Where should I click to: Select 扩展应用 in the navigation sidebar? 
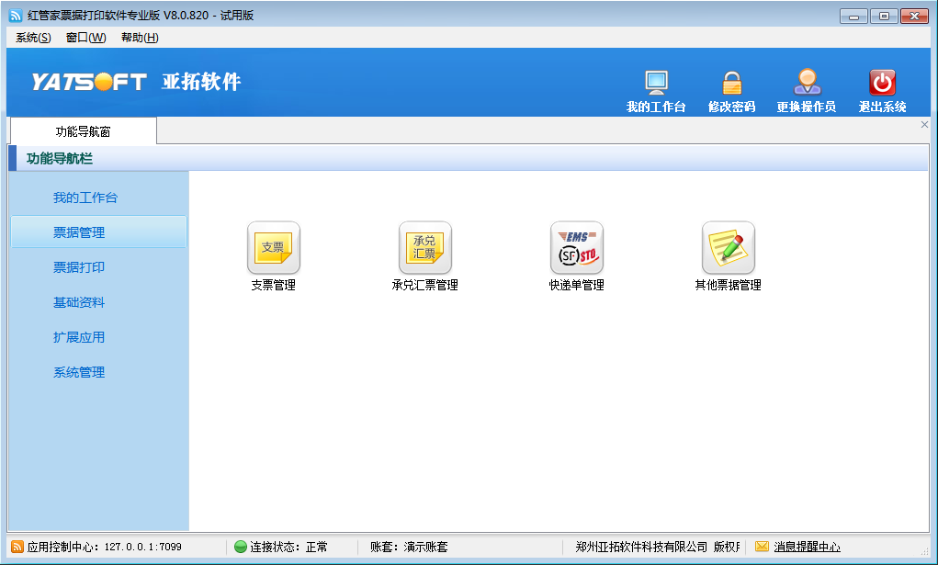[80, 335]
